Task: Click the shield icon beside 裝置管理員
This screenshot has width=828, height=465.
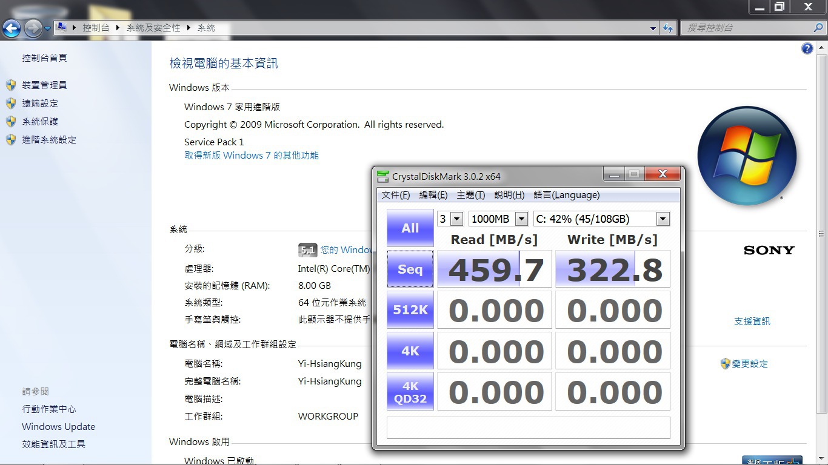Action: (x=11, y=85)
